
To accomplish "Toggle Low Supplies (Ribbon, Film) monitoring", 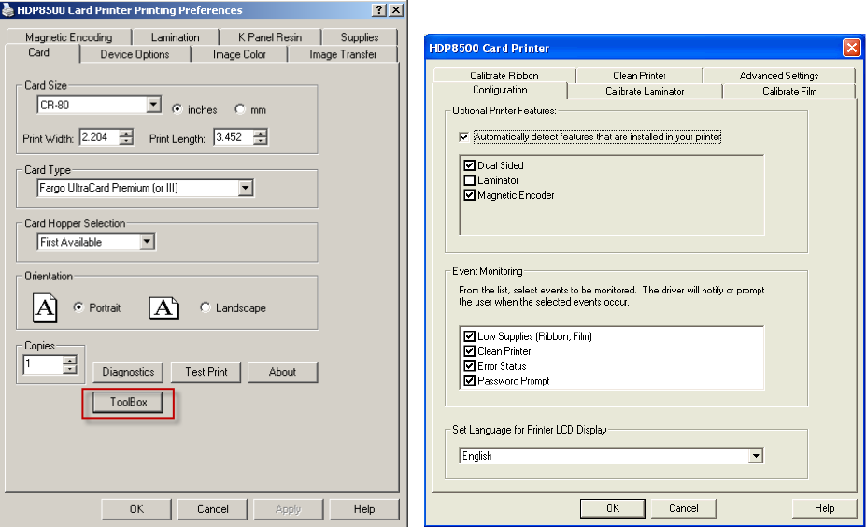I will (x=470, y=335).
